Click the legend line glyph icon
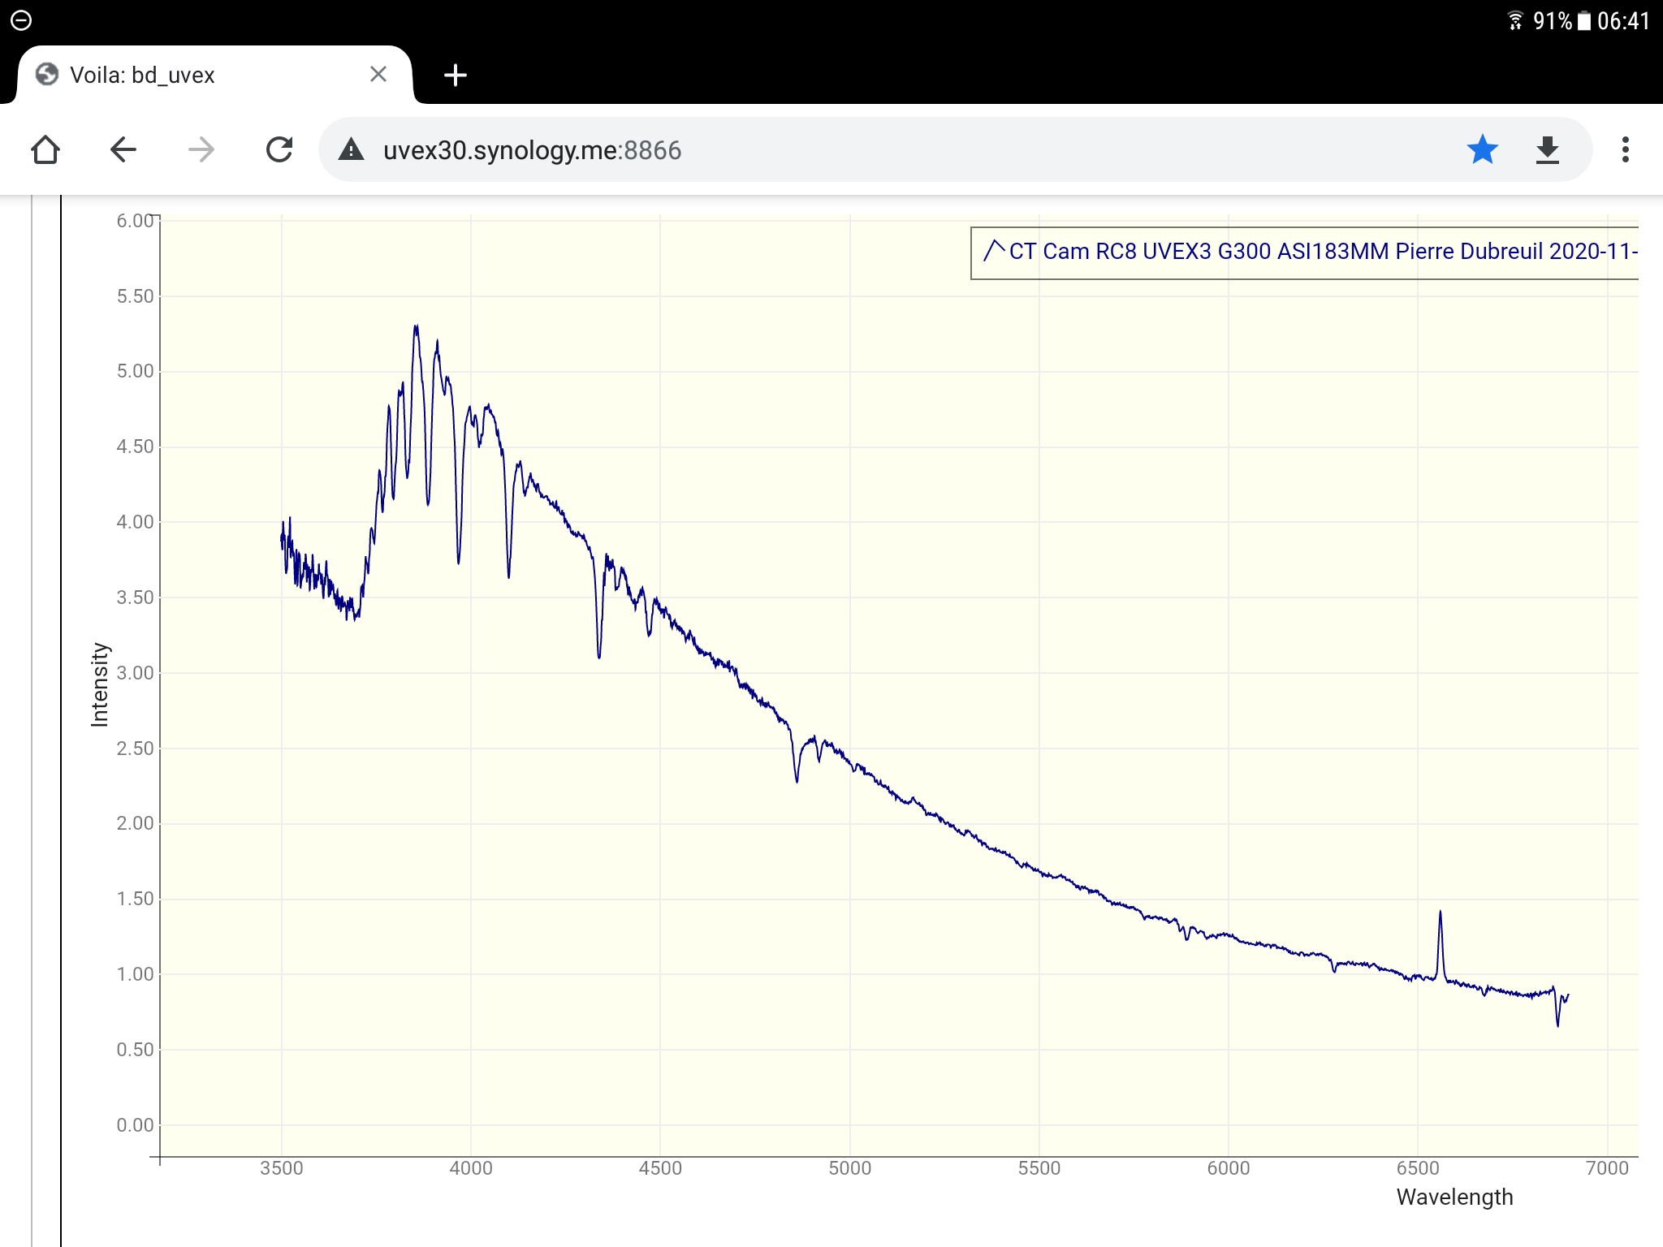The height and width of the screenshot is (1247, 1663). click(x=993, y=251)
